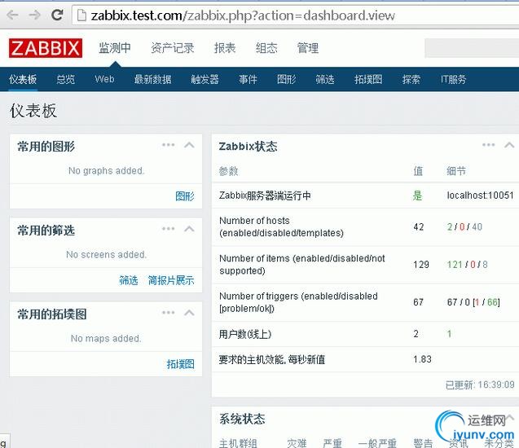Switch to the 图形 submenu tab
519x448 pixels.
(x=286, y=79)
